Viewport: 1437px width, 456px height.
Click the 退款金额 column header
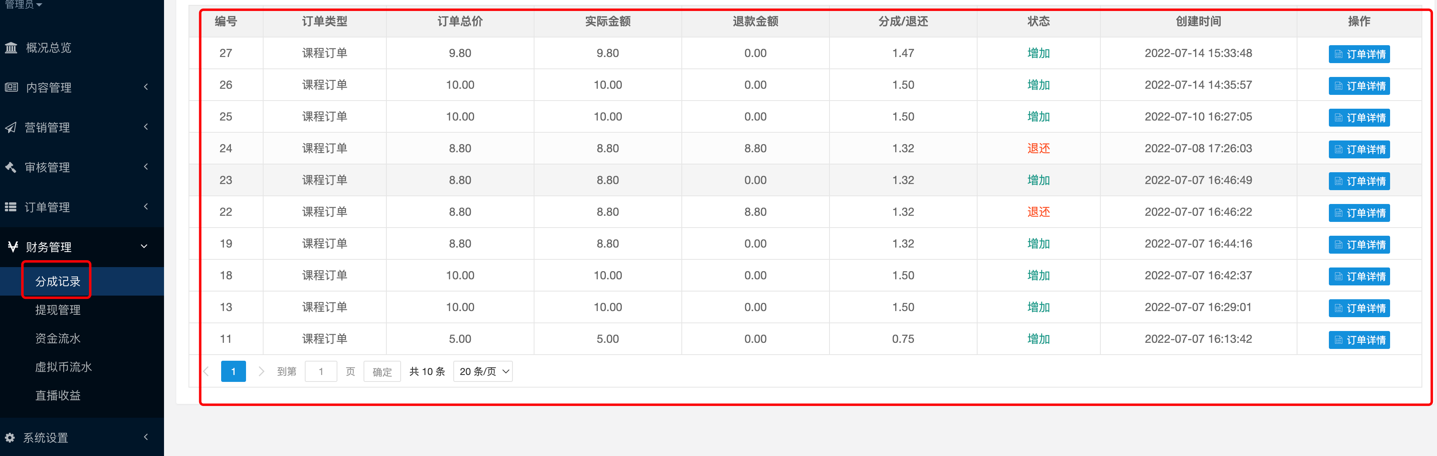755,21
